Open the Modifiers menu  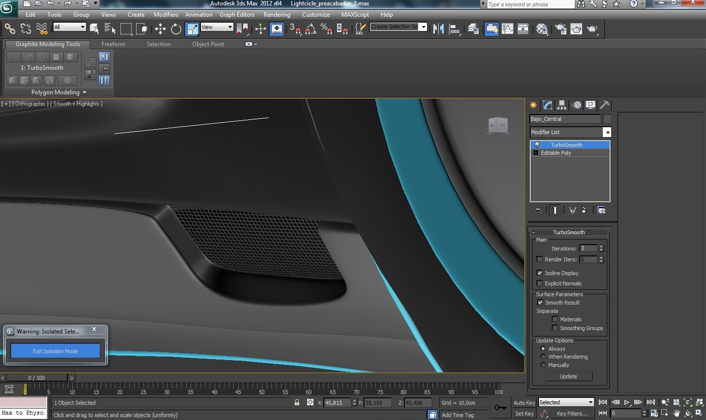[166, 15]
